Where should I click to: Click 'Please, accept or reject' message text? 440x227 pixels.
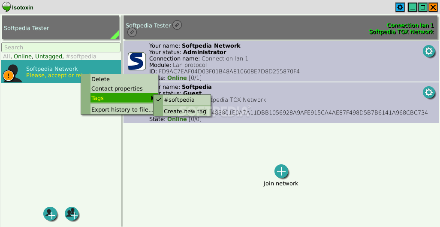(54, 75)
